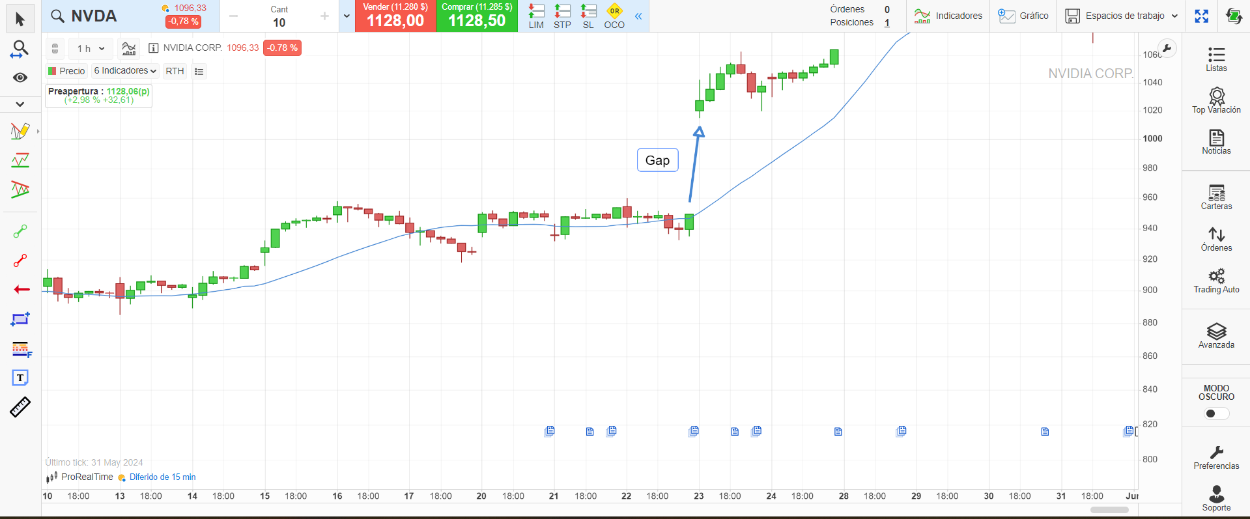Open the quantity dropdown arrow
1250x519 pixels.
coord(347,16)
